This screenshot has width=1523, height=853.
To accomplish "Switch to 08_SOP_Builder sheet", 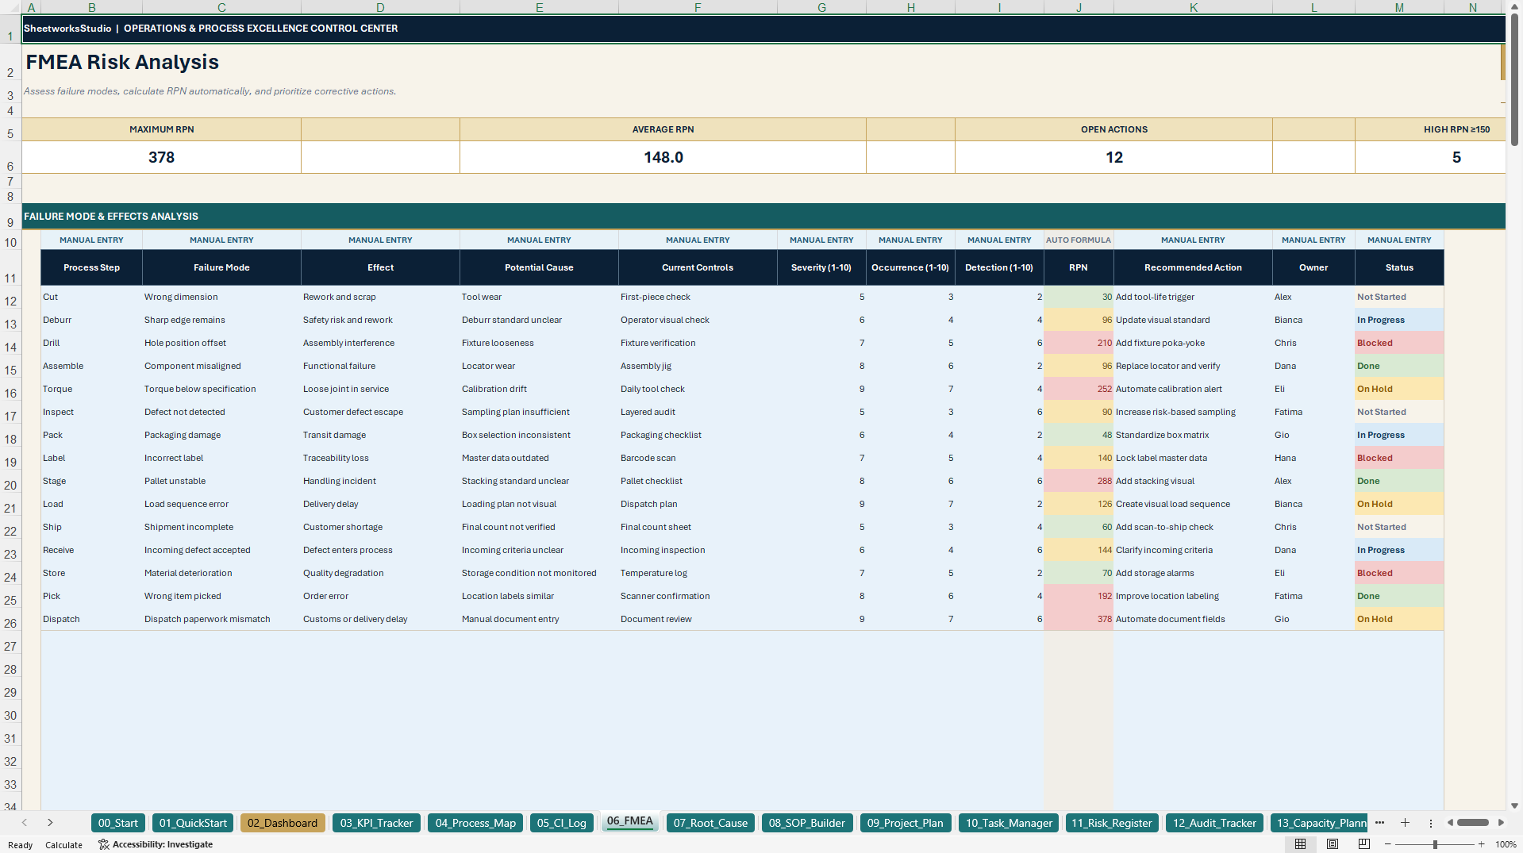I will tap(807, 823).
